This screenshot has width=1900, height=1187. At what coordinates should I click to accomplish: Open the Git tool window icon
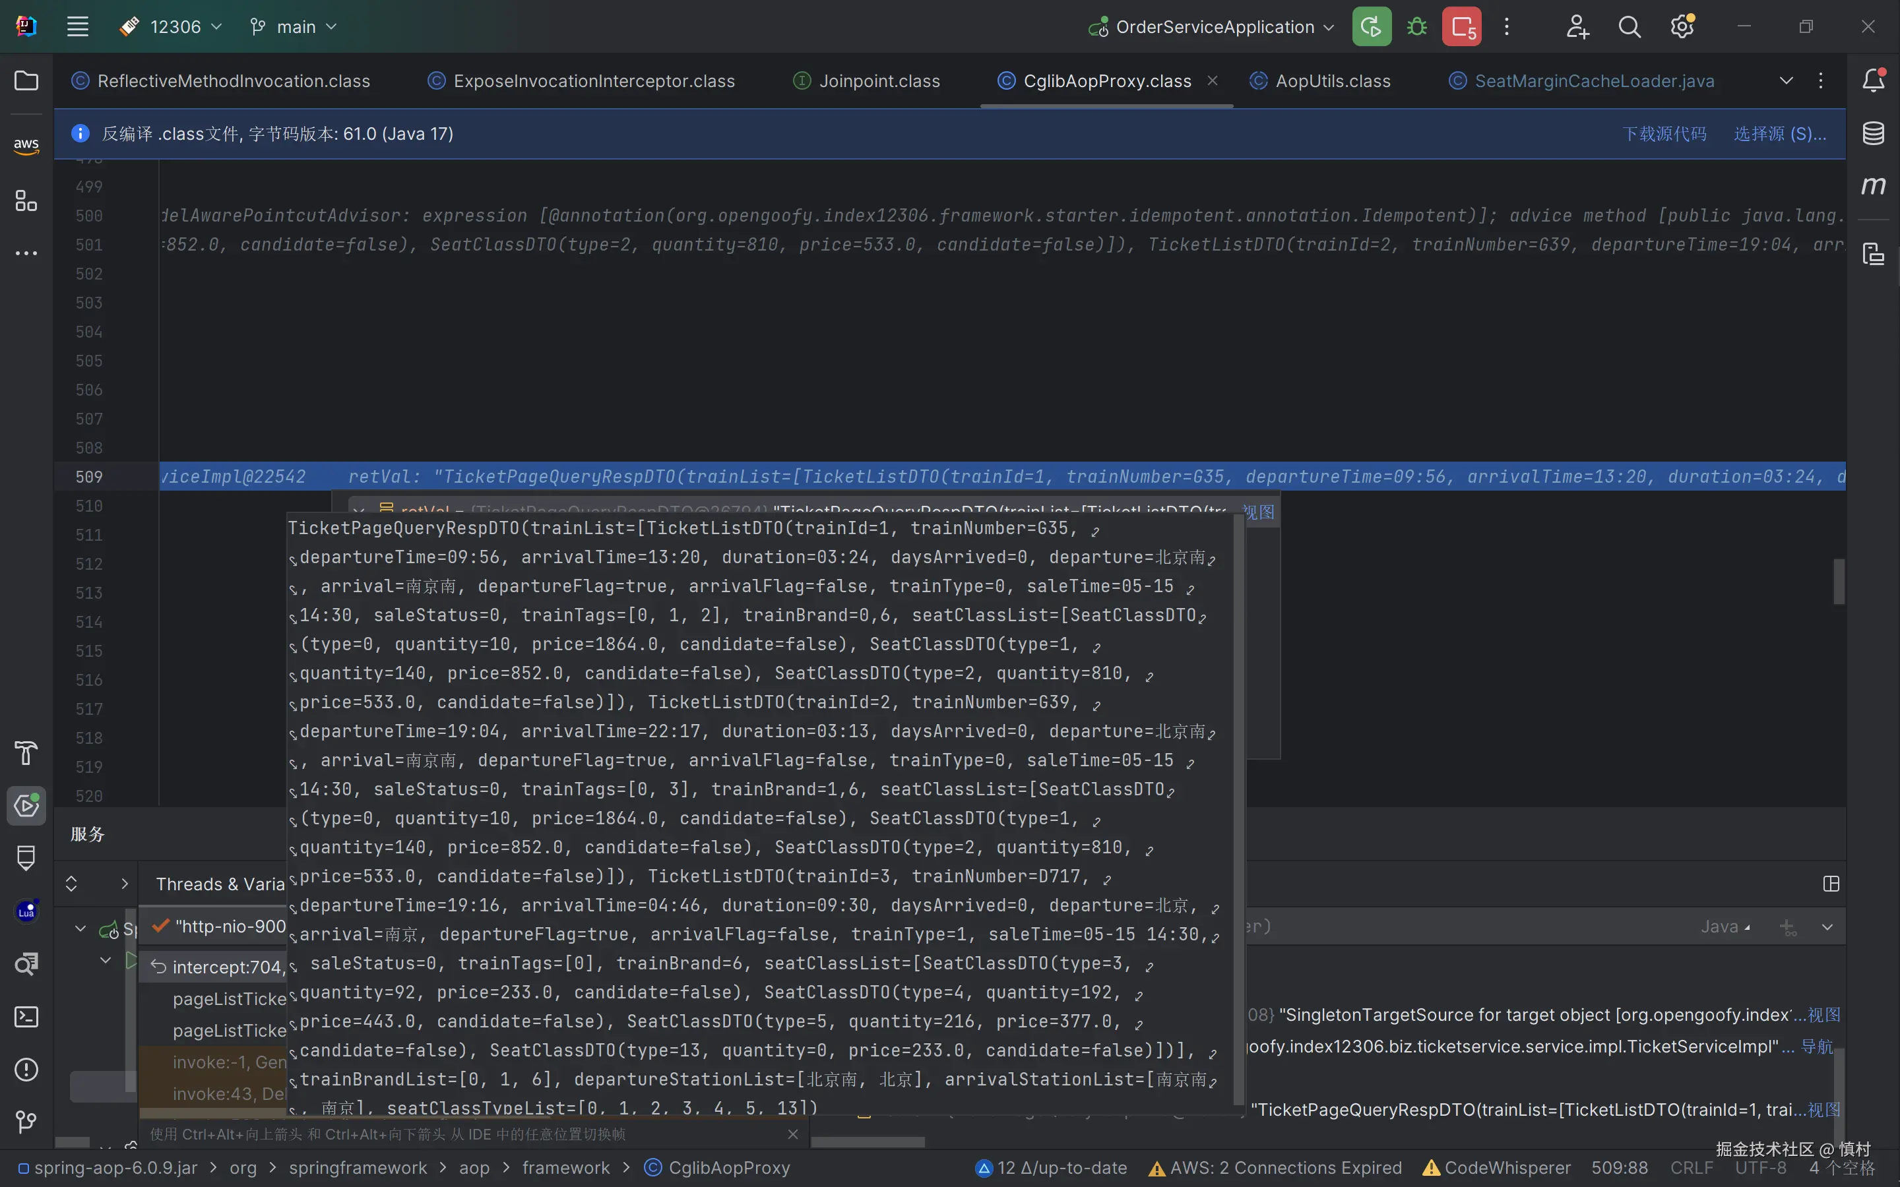pyautogui.click(x=26, y=1122)
